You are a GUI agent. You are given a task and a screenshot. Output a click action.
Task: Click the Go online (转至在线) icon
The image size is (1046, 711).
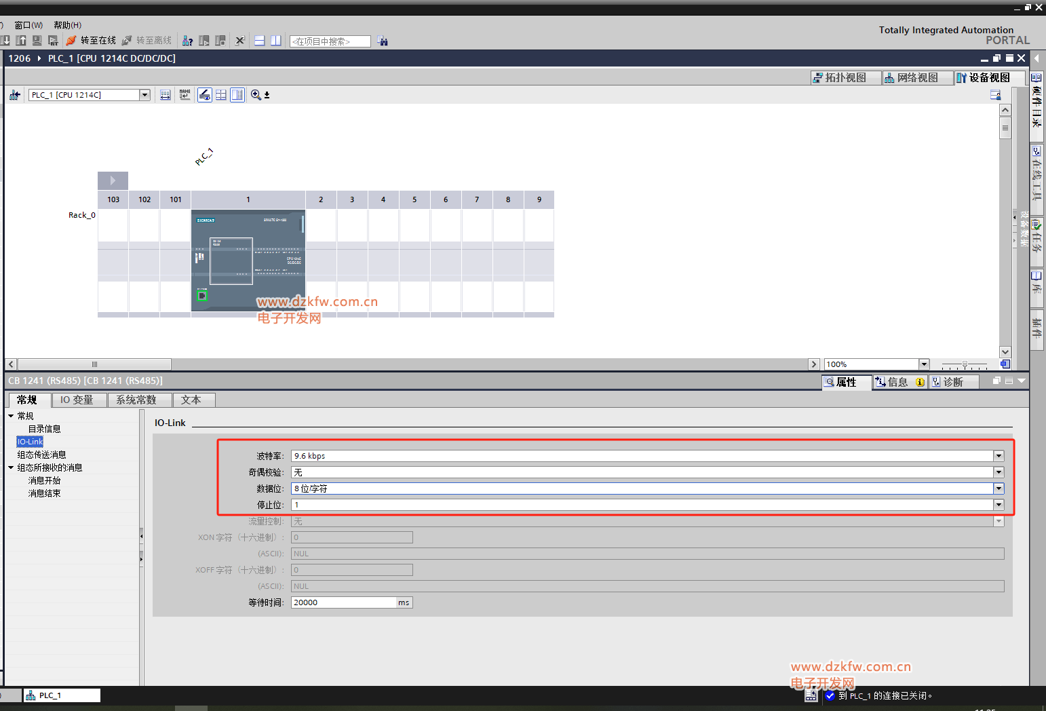tap(71, 41)
